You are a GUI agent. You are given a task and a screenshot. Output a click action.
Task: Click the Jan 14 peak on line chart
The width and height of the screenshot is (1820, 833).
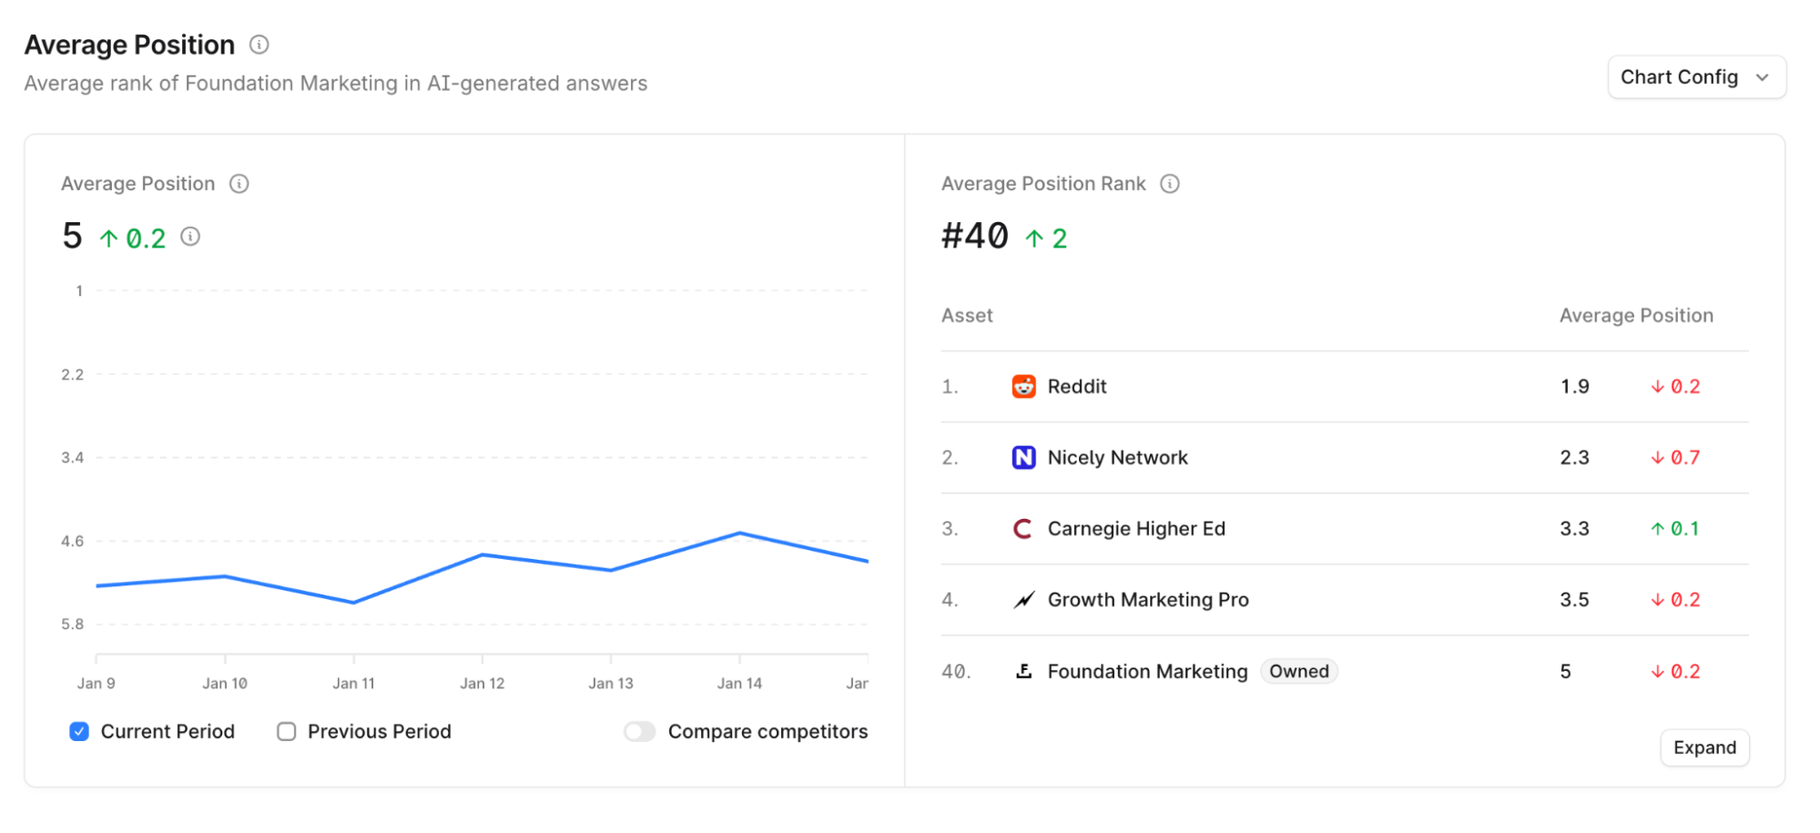click(x=739, y=533)
